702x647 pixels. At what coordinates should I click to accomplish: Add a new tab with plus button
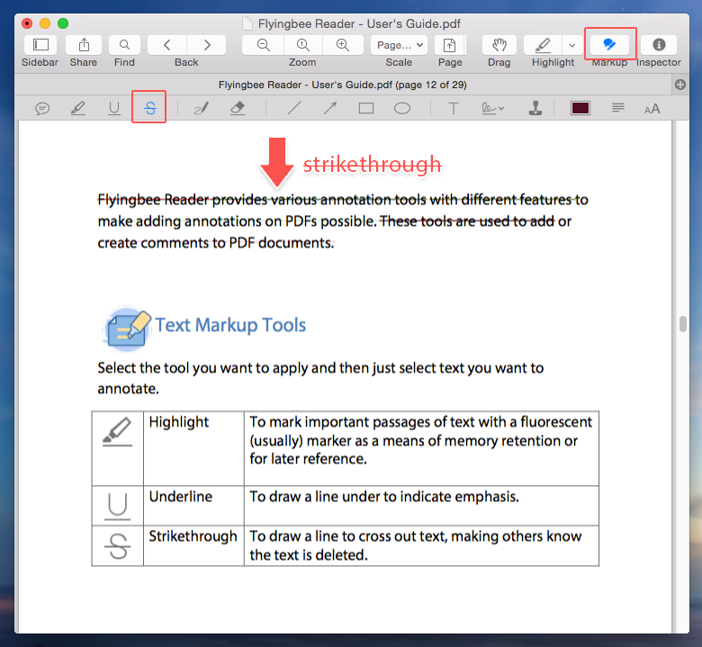pyautogui.click(x=680, y=85)
